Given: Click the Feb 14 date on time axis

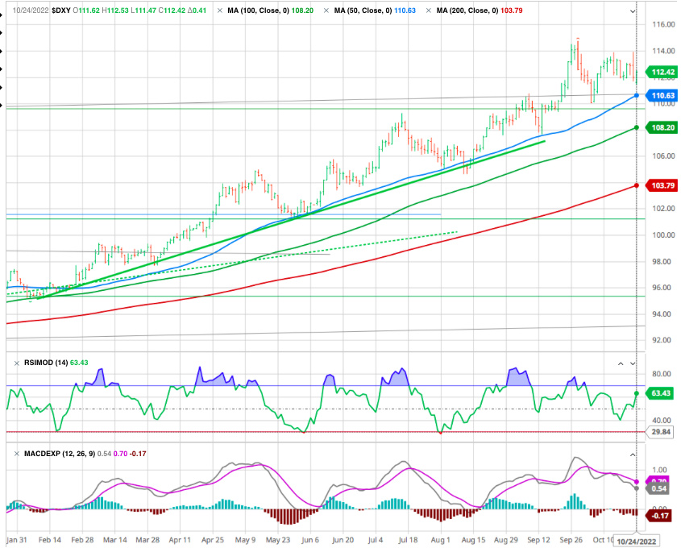Looking at the screenshot, I should [49, 540].
